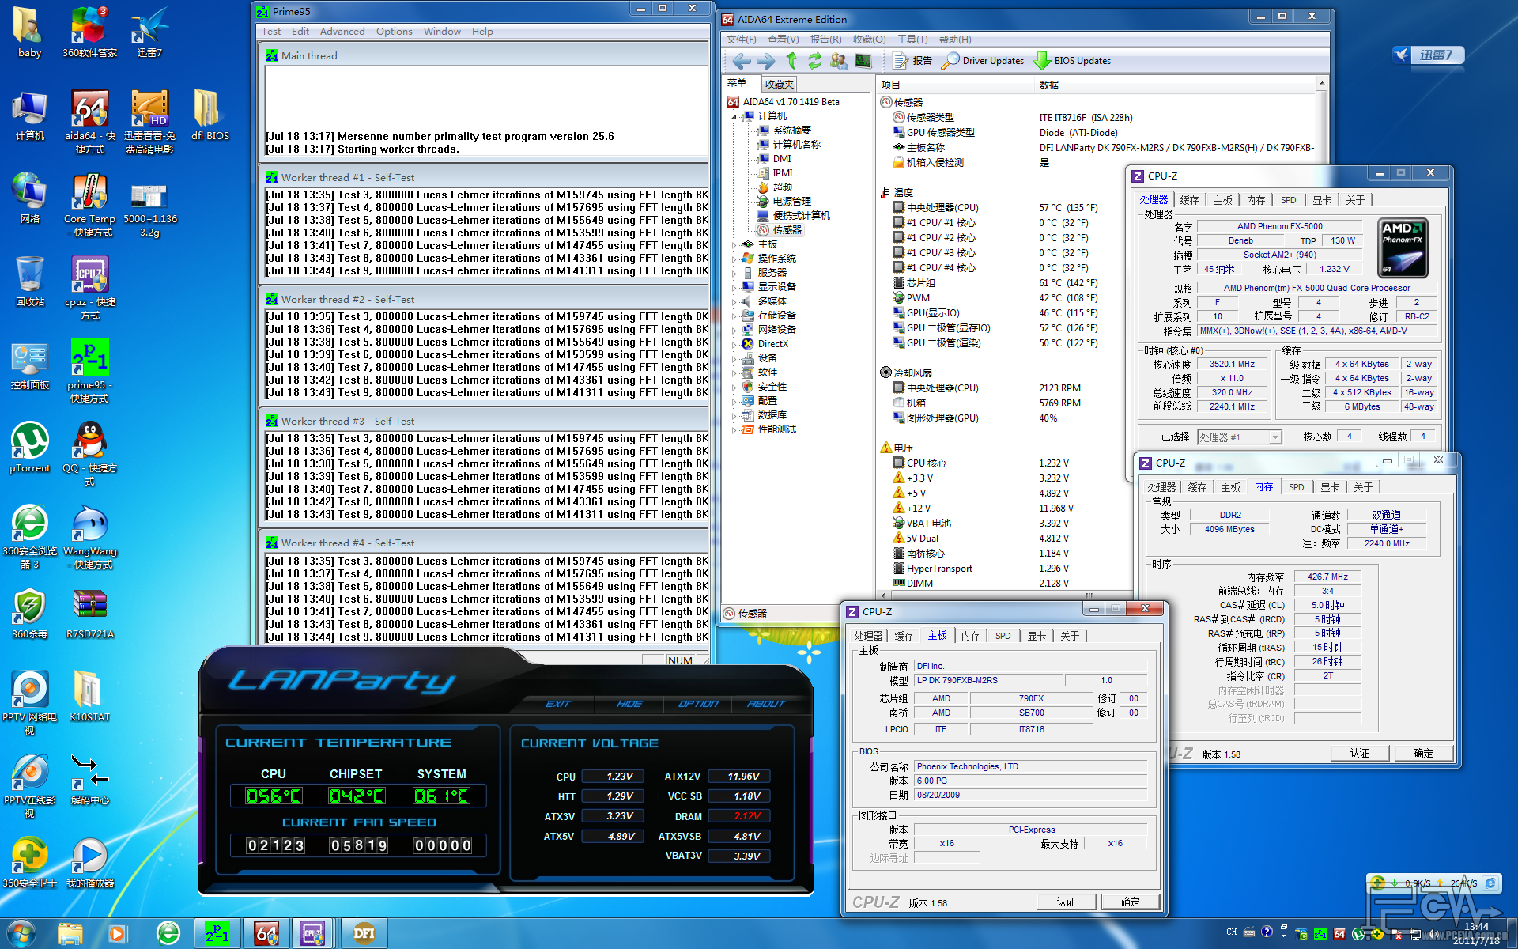
Task: Expand the 显示设备 node in AIDA64 tree
Action: coord(734,288)
